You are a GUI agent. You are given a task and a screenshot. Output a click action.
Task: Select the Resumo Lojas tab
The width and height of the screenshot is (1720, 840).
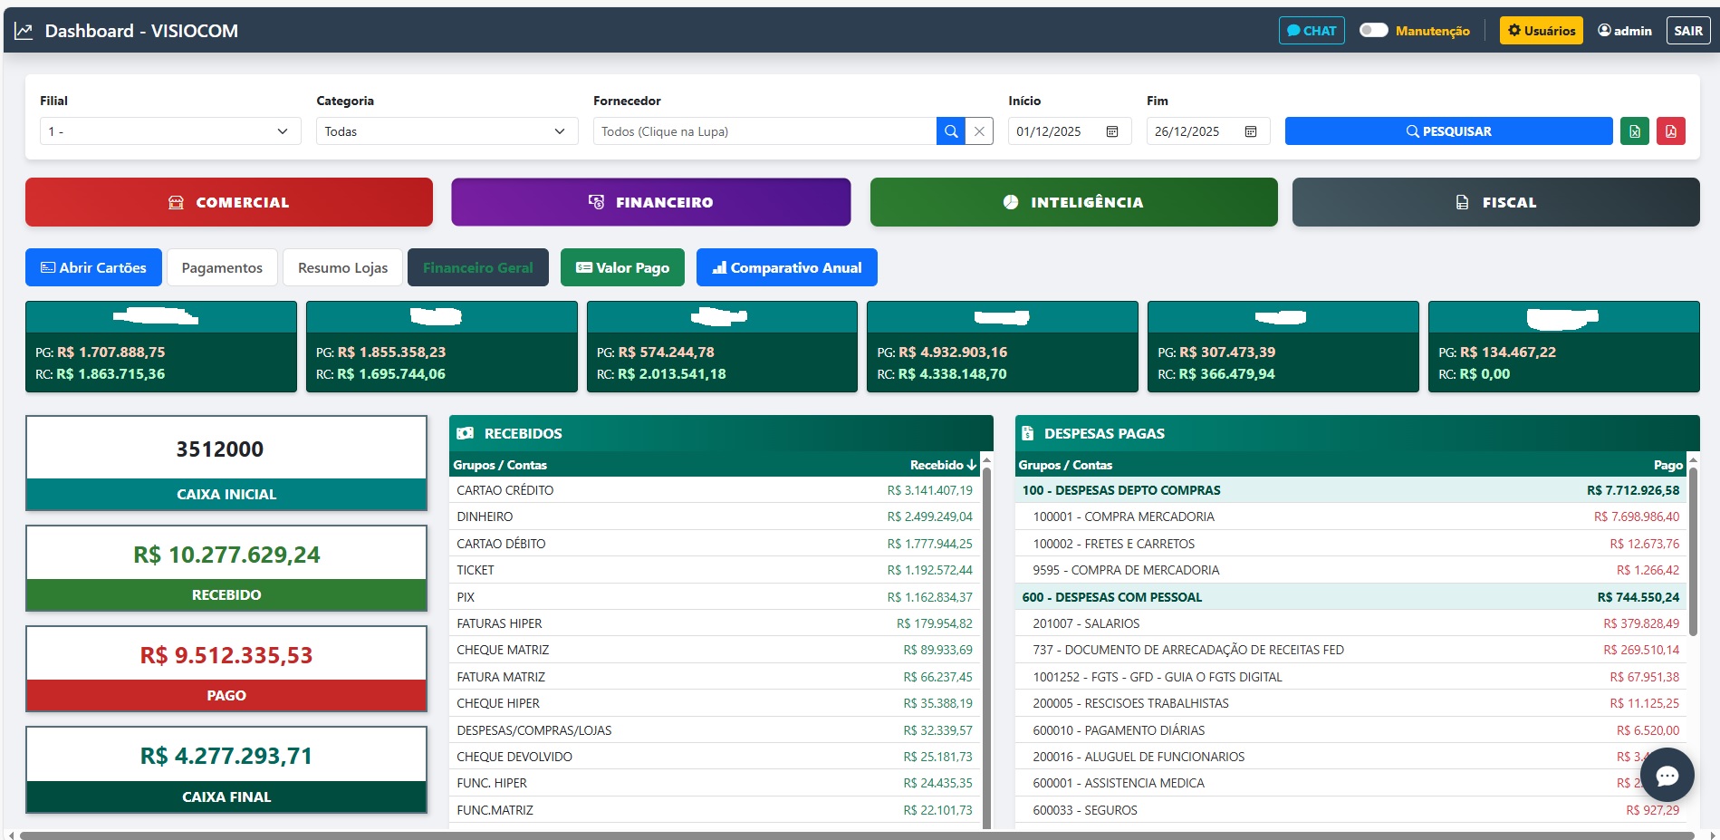click(342, 267)
